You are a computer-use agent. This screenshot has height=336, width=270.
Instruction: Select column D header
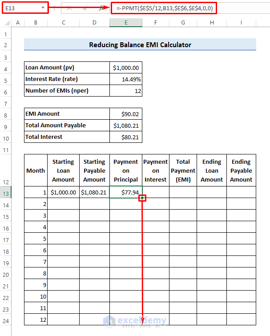pos(94,23)
